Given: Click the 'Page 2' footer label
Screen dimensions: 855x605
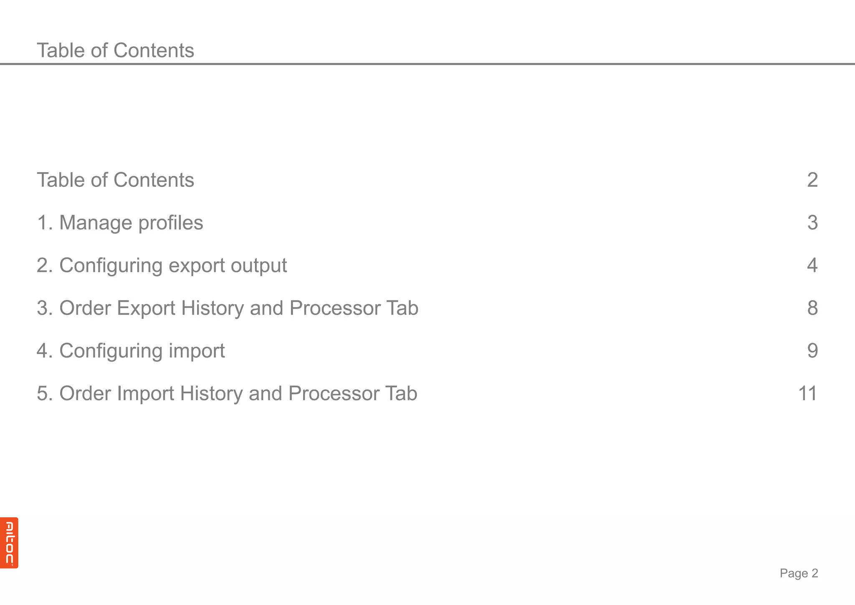Looking at the screenshot, I should (799, 573).
